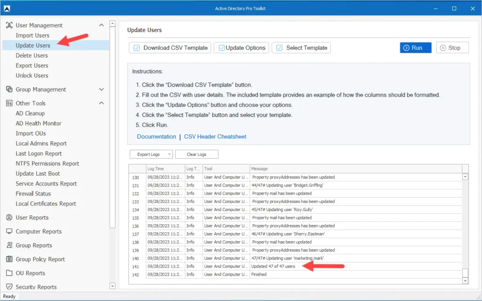Screen dimensions: 482x301
Task: Click the Group Management sidebar icon
Action: [x=9, y=89]
